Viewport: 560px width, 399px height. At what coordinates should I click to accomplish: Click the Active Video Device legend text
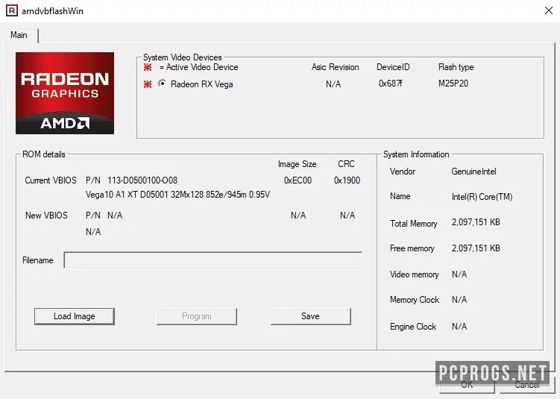[x=198, y=67]
